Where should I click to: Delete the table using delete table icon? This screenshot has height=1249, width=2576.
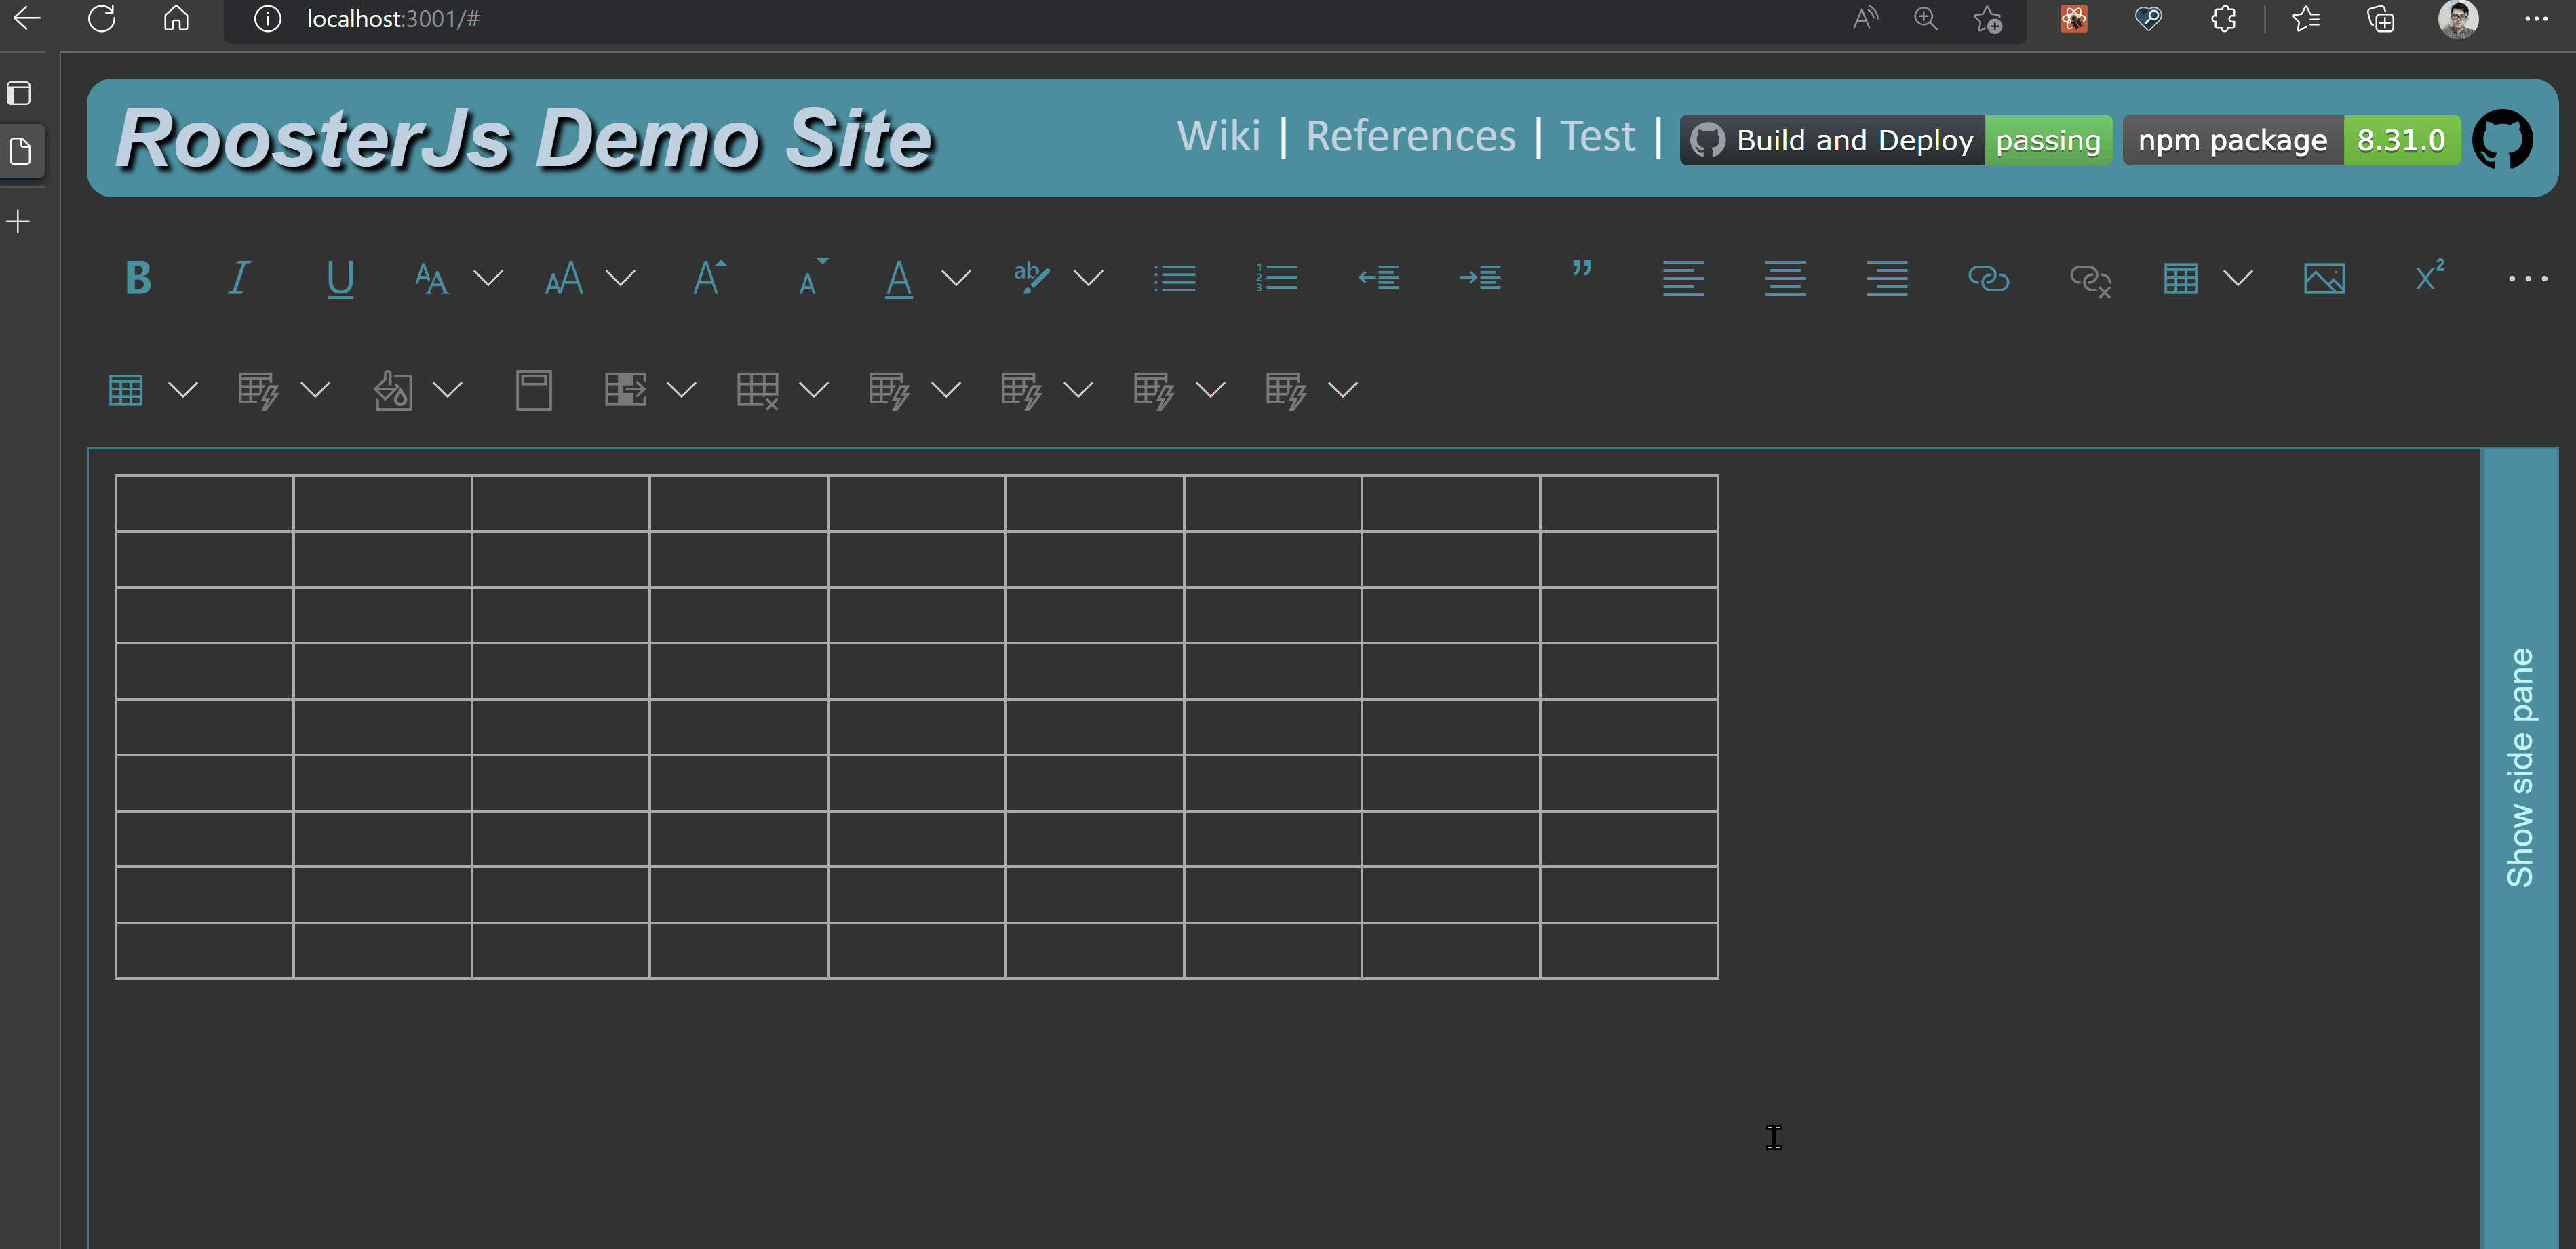pos(758,390)
